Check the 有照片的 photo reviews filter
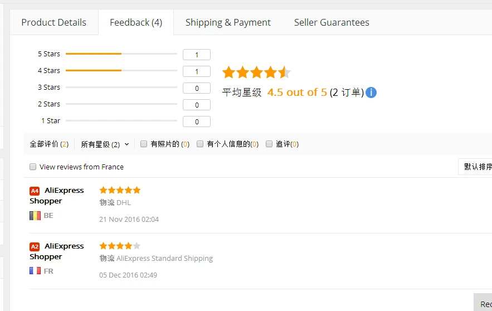The image size is (492, 311). [144, 144]
